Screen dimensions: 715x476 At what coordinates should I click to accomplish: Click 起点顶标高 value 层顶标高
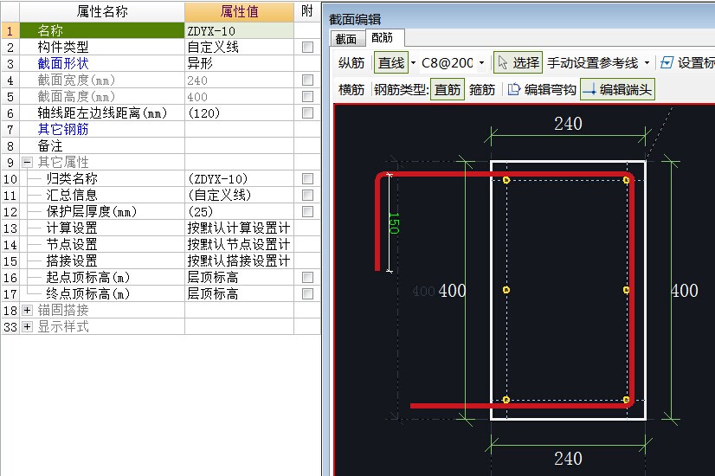coord(239,277)
